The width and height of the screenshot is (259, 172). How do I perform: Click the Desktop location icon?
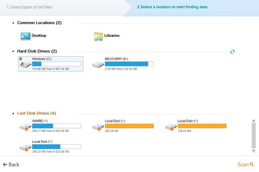tap(26, 36)
